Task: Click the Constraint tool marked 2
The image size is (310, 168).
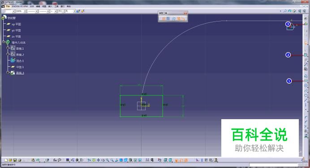Action: pos(306,55)
